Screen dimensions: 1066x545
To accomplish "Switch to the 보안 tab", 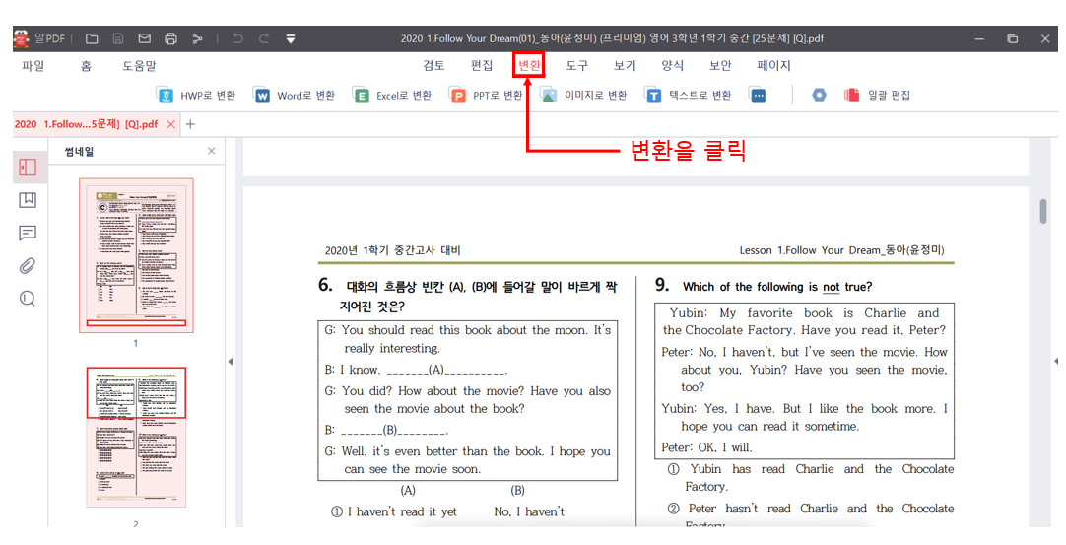I will [720, 65].
